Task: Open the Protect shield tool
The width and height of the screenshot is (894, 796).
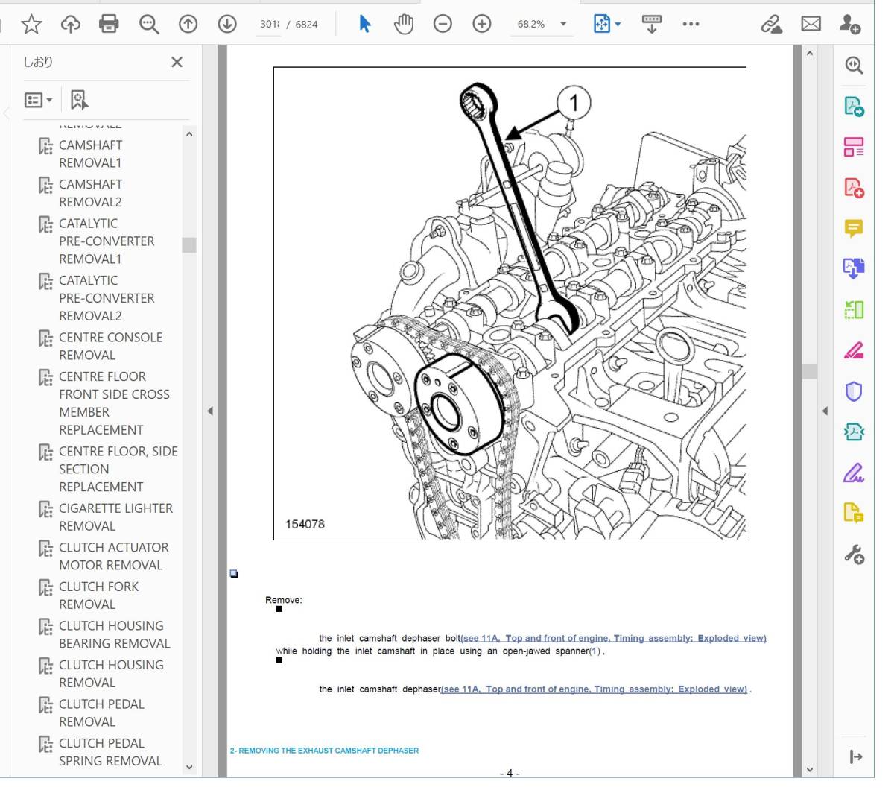Action: click(854, 391)
